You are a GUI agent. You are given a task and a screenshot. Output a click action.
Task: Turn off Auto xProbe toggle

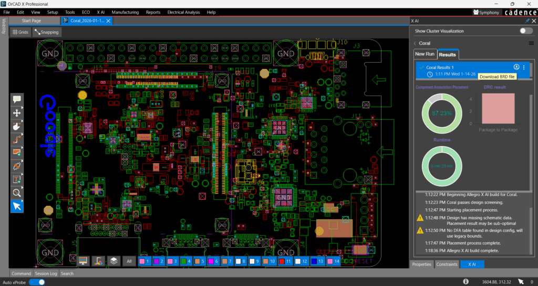36,282
